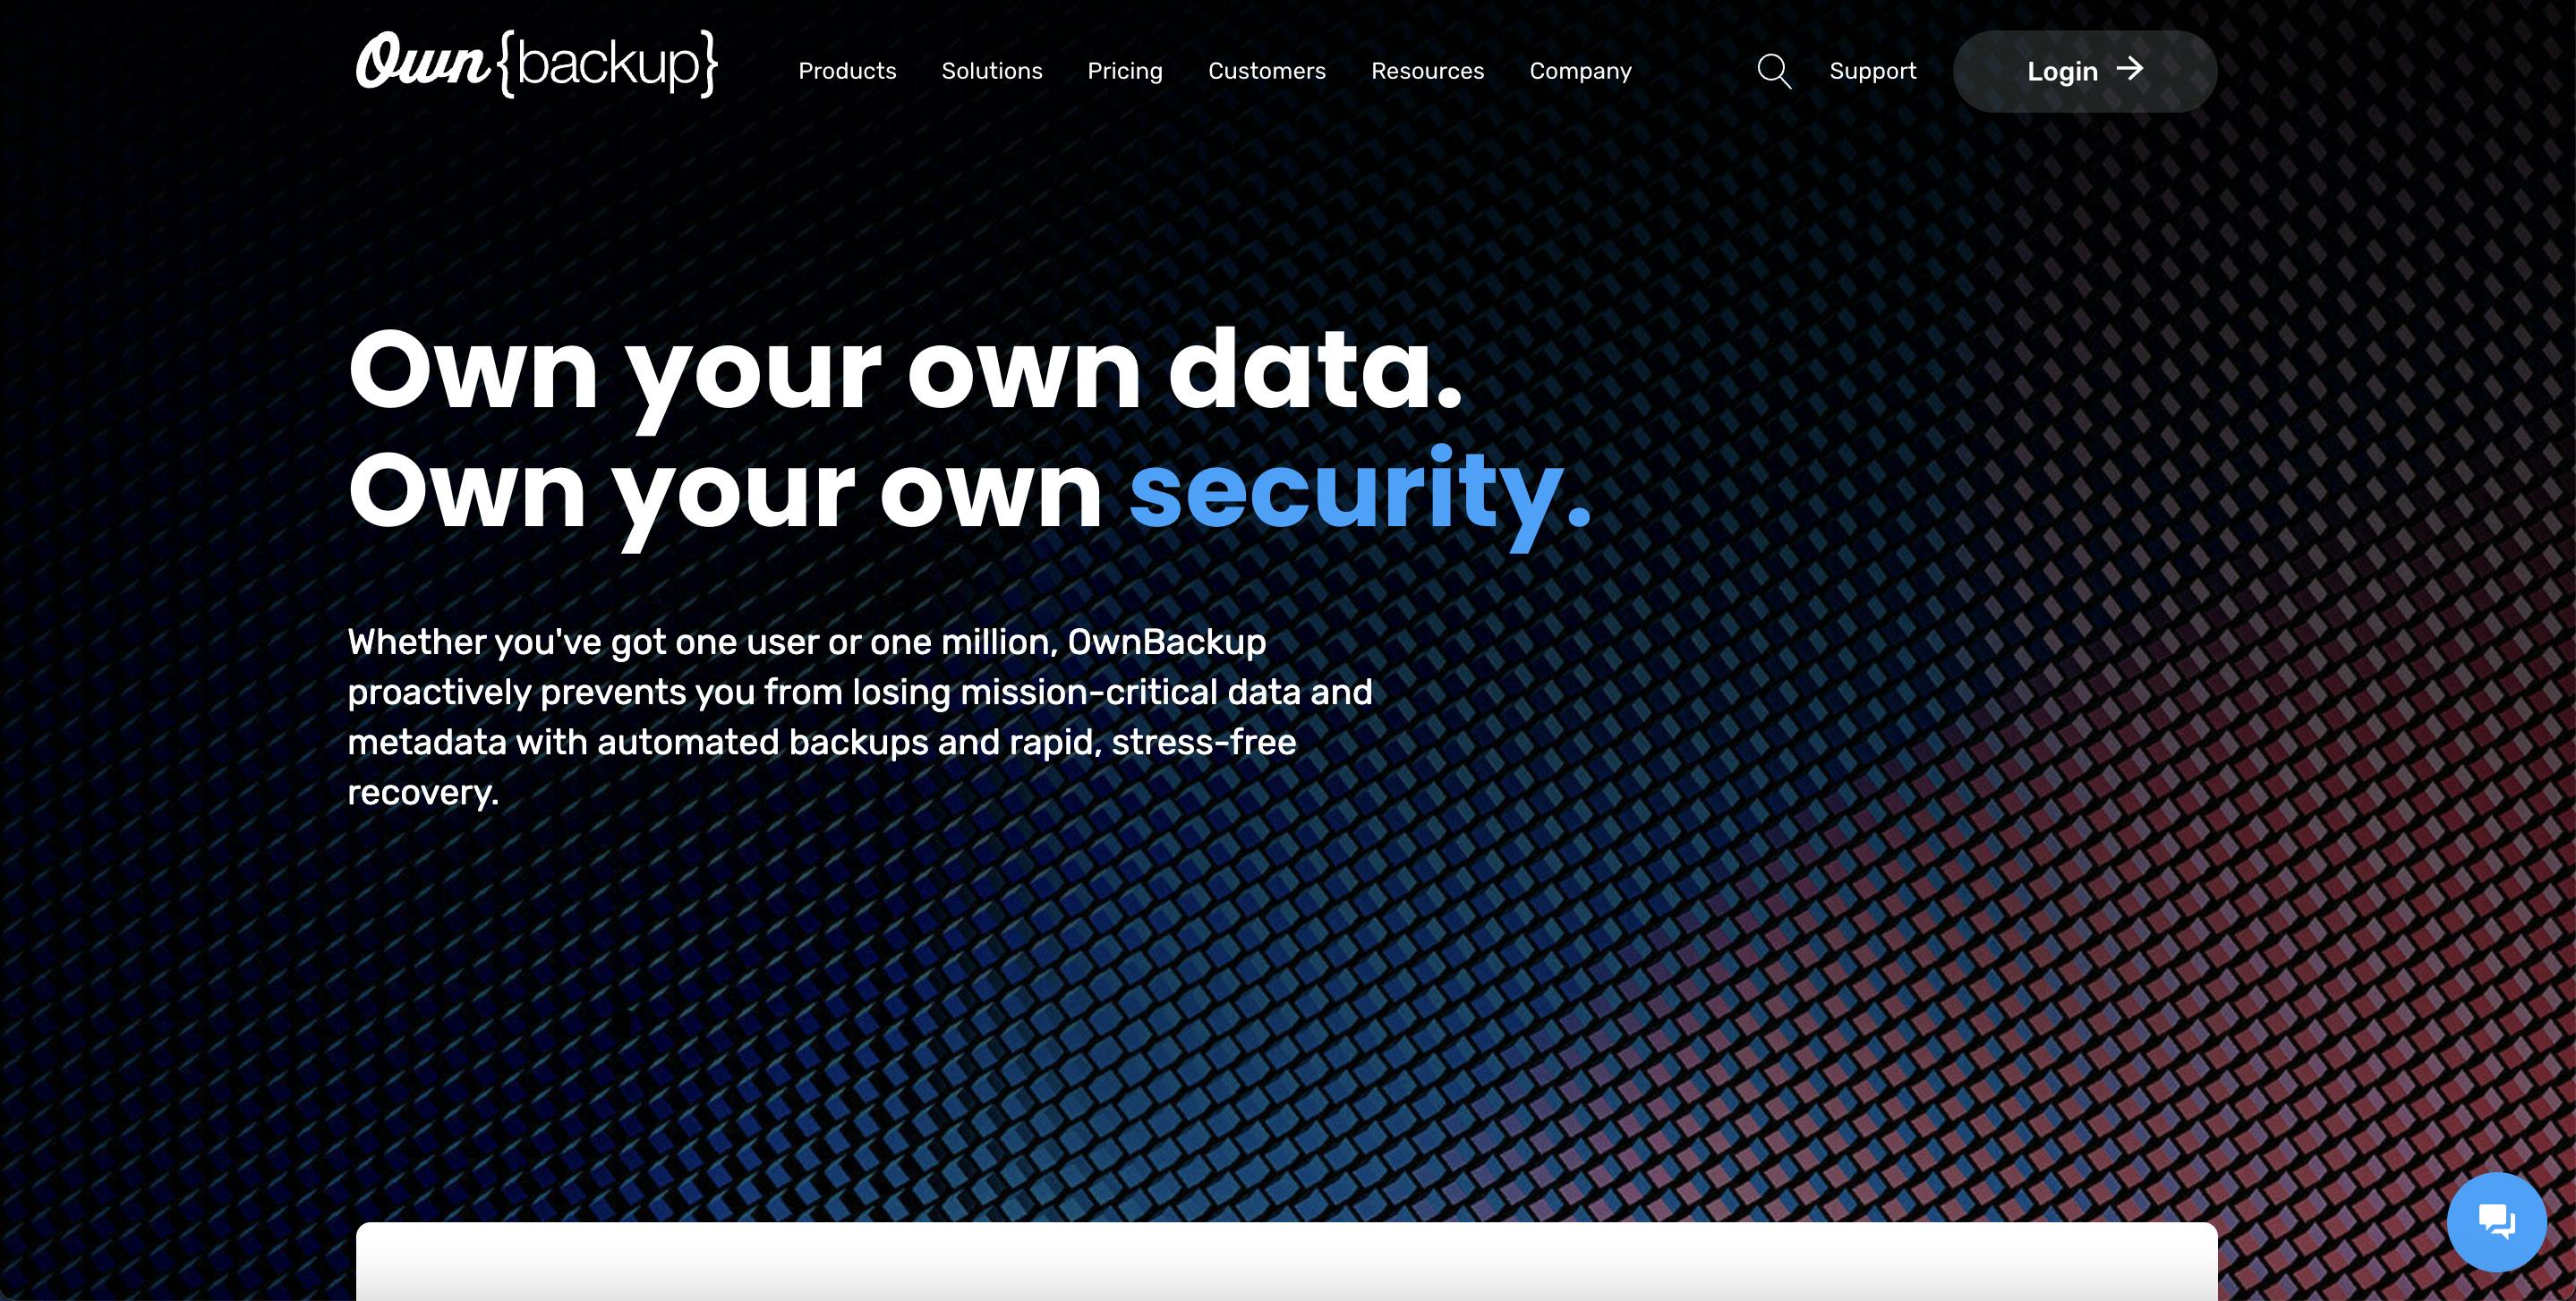The image size is (2576, 1301).
Task: Click the Support link
Action: coord(1872,70)
